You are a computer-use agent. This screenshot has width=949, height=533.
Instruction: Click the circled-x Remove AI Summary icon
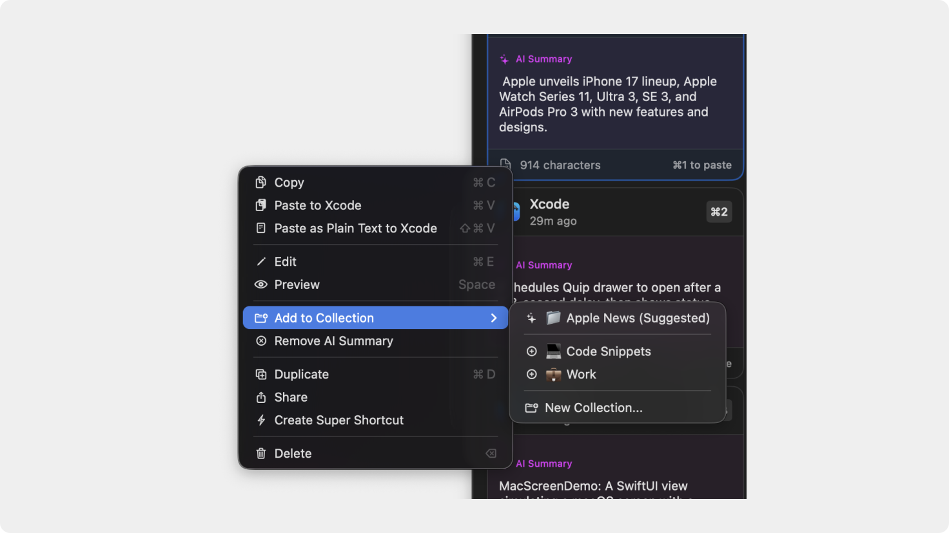coord(261,341)
